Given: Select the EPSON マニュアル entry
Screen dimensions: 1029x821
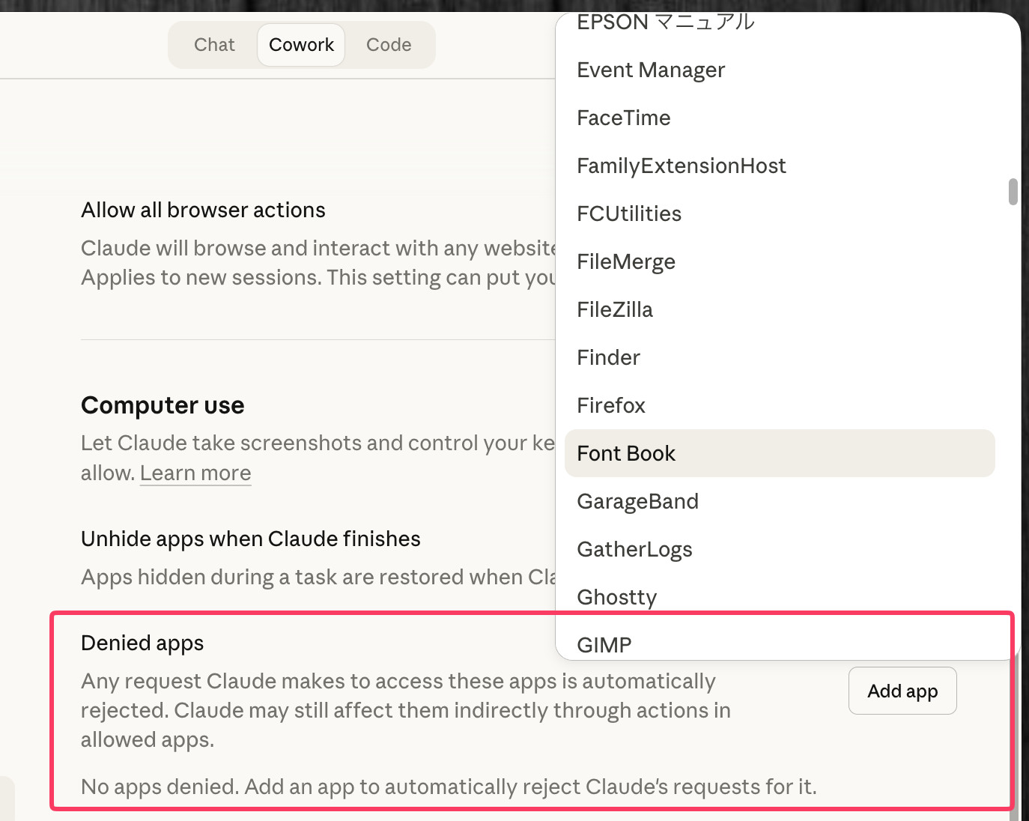Looking at the screenshot, I should pyautogui.click(x=666, y=22).
